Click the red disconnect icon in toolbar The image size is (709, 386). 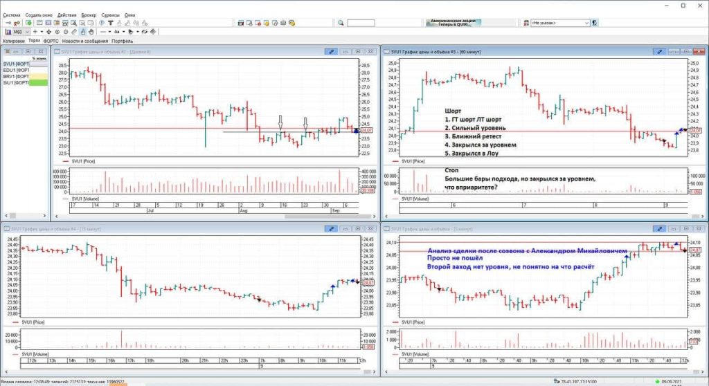(x=17, y=23)
